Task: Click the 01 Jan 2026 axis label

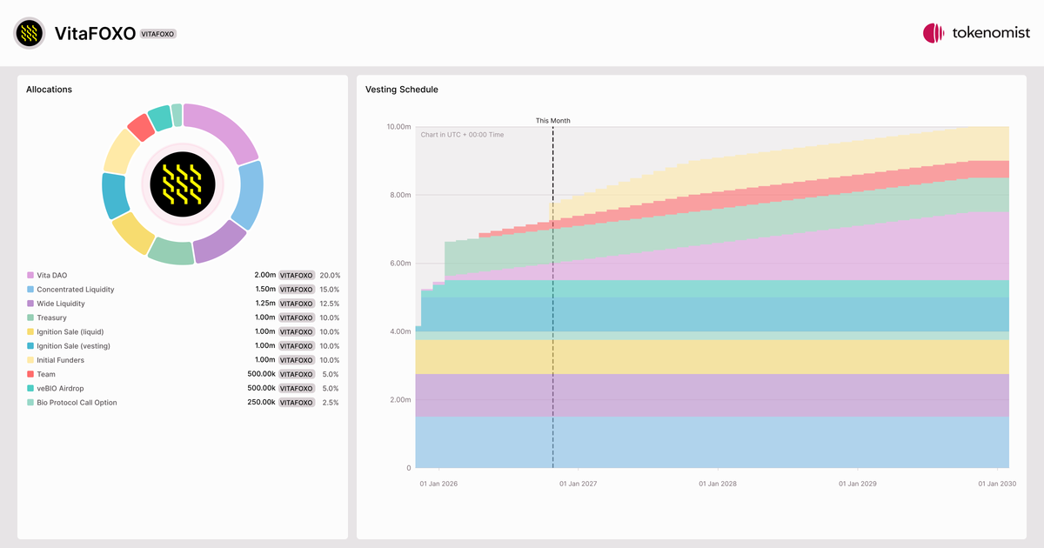Action: pos(438,484)
